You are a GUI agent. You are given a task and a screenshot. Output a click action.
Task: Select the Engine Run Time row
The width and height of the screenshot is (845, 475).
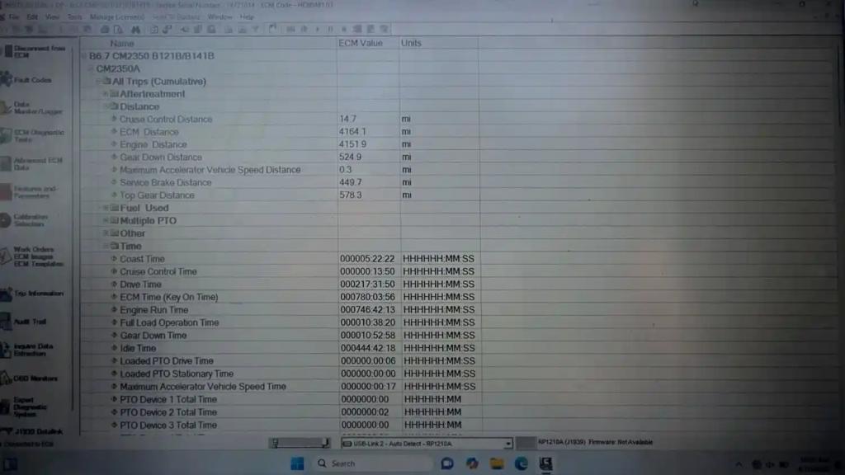(154, 310)
